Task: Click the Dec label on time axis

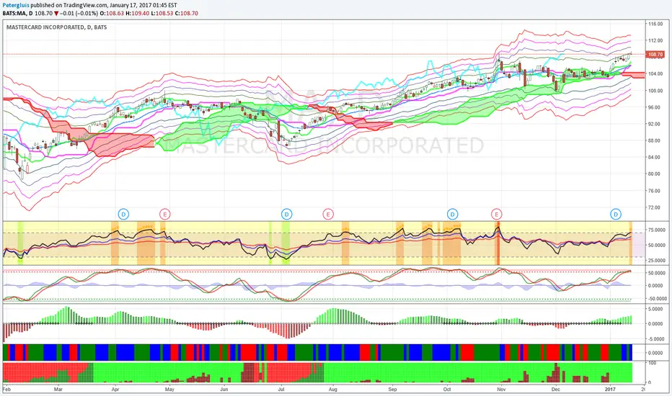Action: (x=555, y=389)
